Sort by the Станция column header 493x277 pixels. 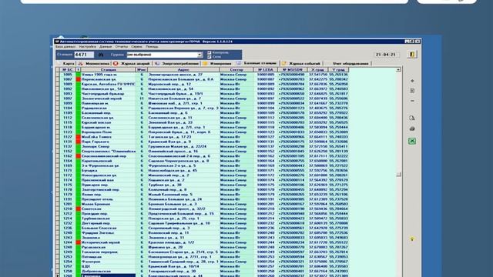point(109,70)
